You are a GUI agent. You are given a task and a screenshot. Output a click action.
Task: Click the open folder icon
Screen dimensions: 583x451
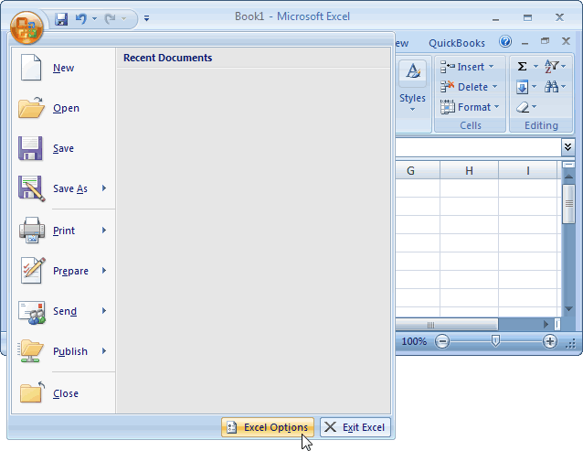click(31, 108)
